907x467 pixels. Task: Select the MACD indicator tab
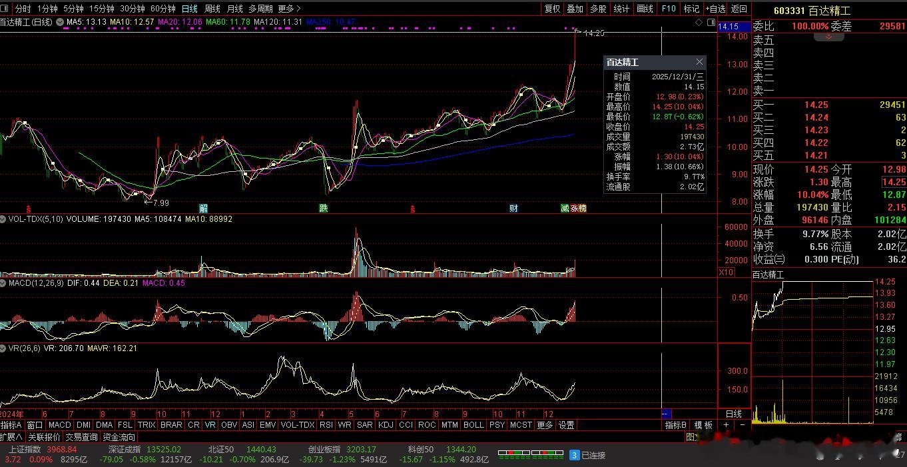(x=60, y=425)
